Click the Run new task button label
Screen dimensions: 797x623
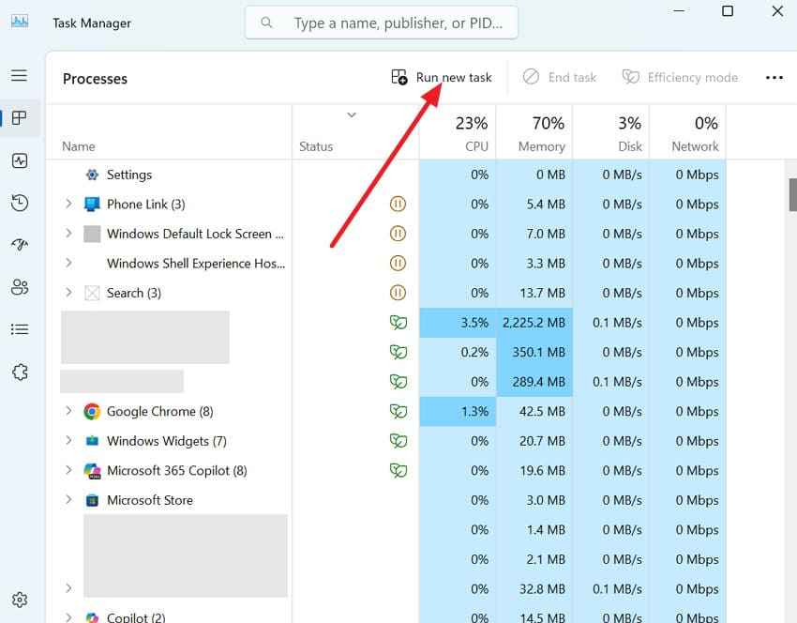coord(454,77)
